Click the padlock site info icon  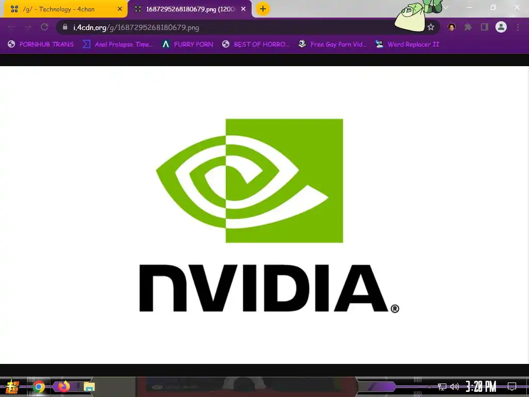point(65,27)
